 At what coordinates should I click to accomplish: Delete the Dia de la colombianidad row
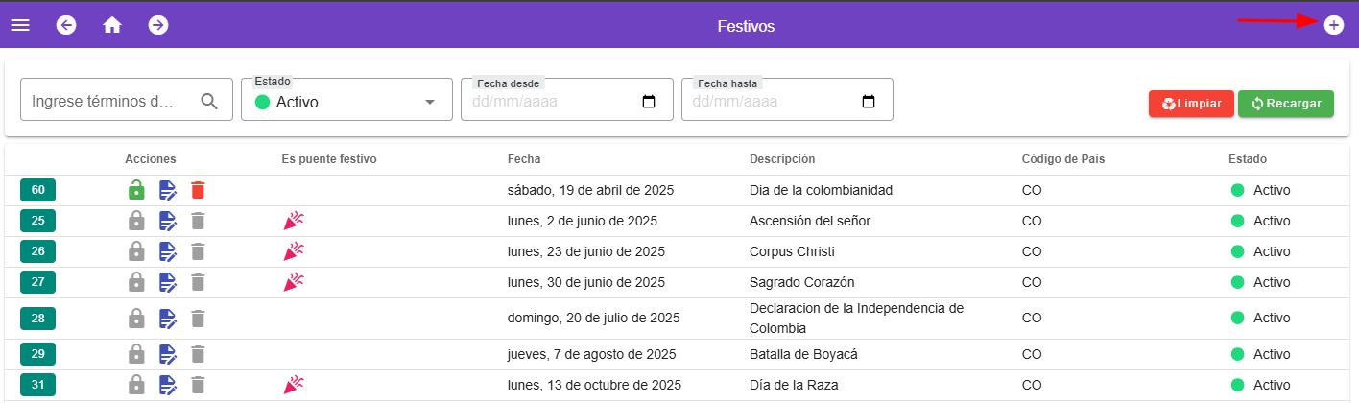(198, 190)
